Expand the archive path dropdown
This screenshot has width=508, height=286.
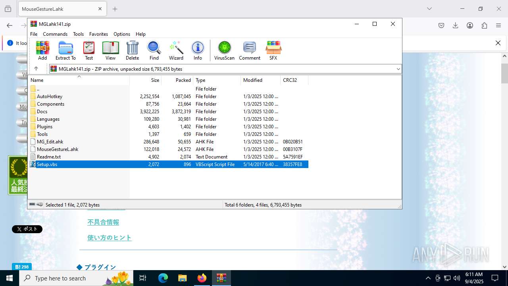click(x=398, y=69)
